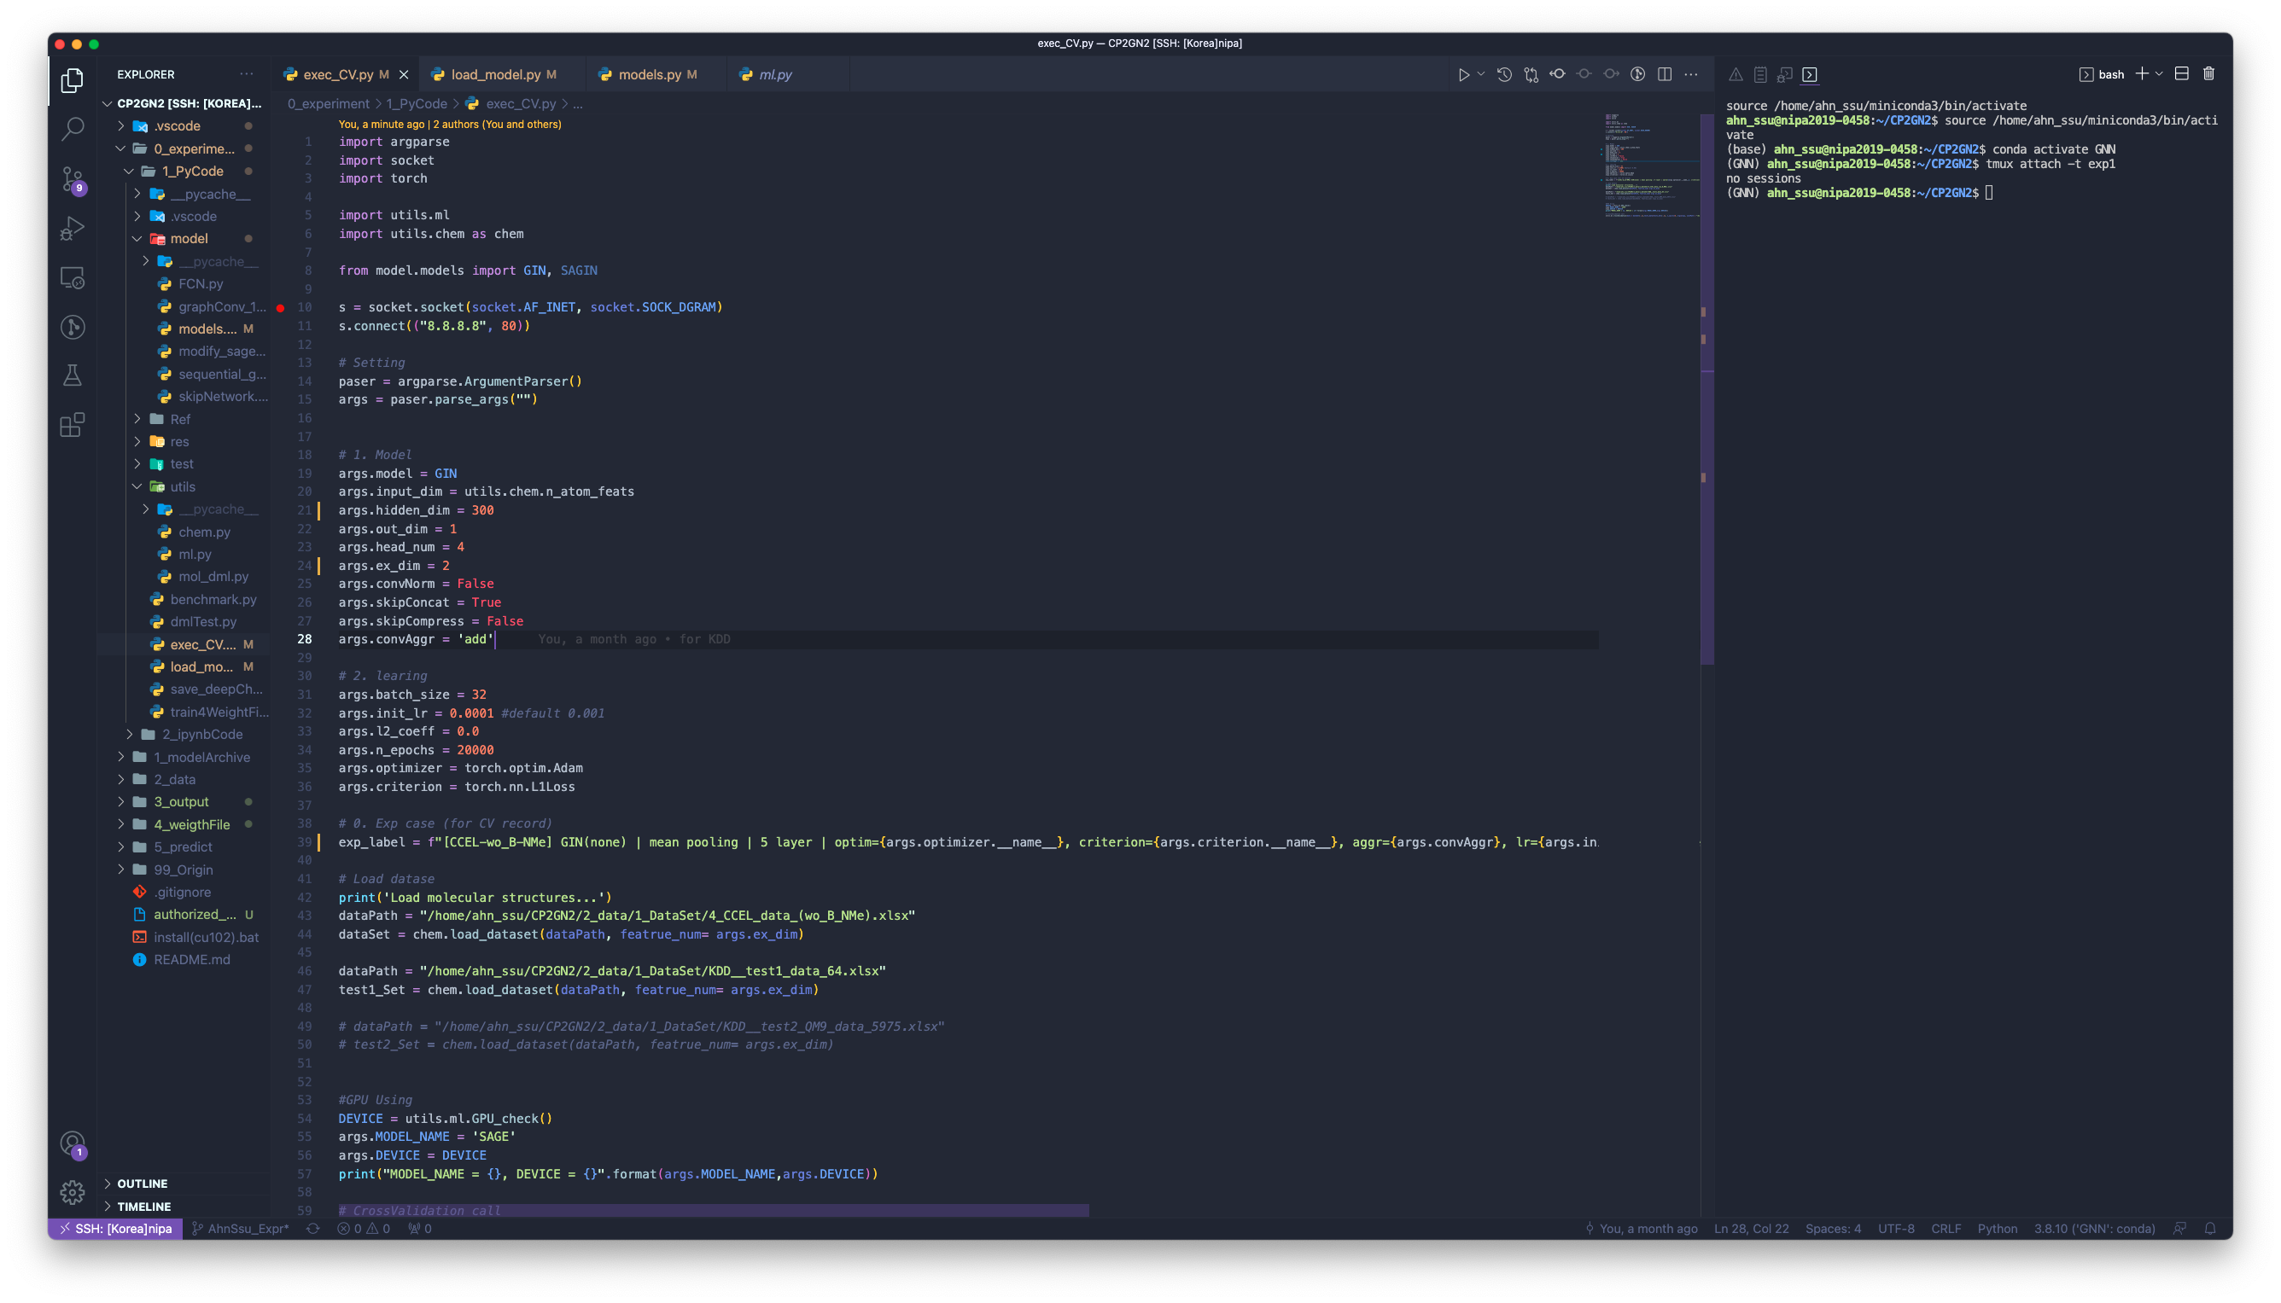Select Python interpreter 3.8.10 GNN conda
The width and height of the screenshot is (2281, 1303).
tap(2093, 1229)
